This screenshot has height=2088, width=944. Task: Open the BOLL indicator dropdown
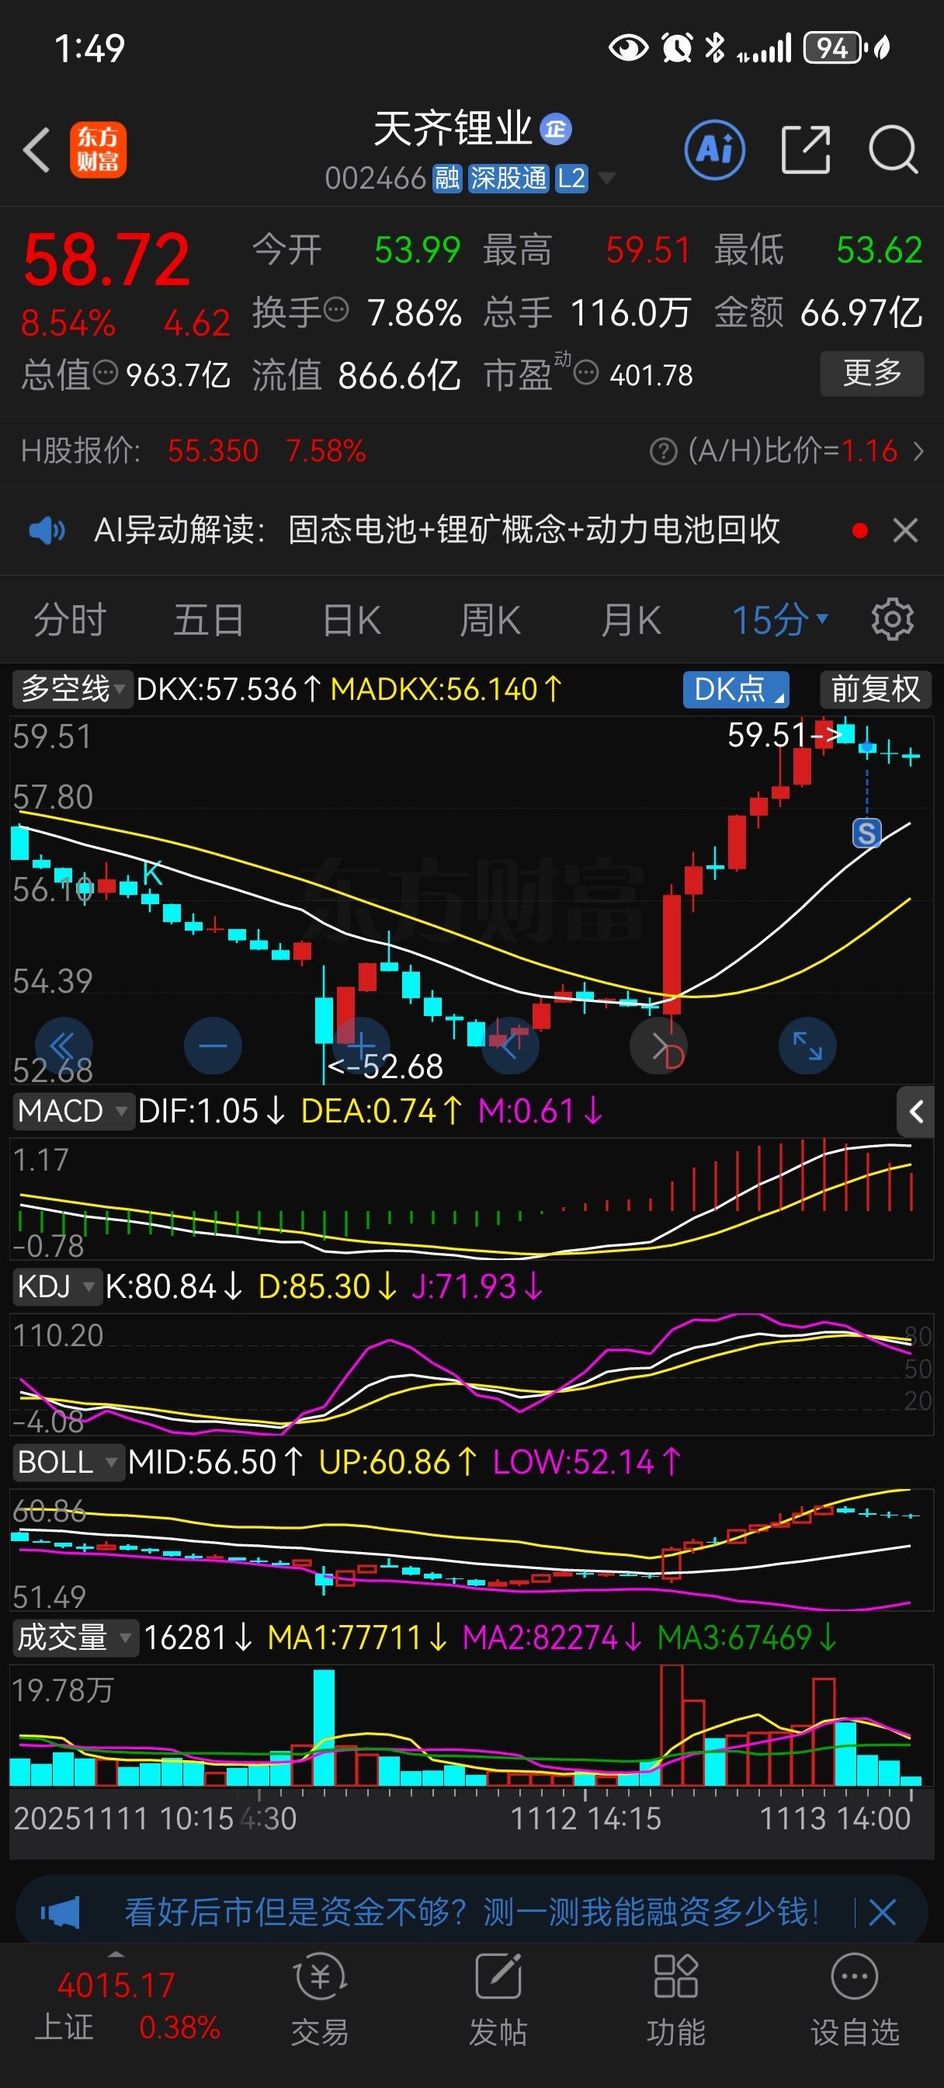point(69,1462)
